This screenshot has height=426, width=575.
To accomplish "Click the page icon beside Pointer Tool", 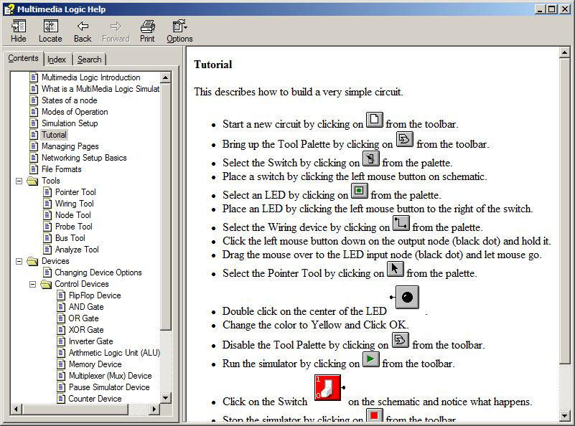I will tap(47, 192).
